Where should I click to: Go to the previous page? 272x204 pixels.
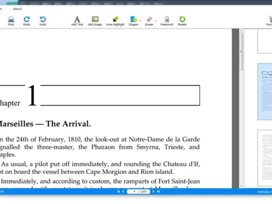click(123, 191)
